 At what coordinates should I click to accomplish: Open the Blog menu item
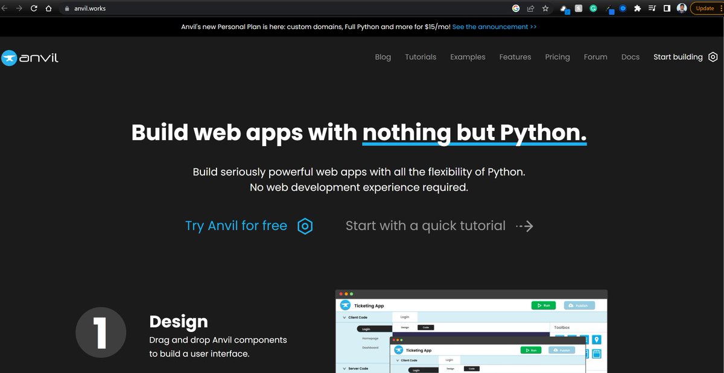pyautogui.click(x=383, y=57)
